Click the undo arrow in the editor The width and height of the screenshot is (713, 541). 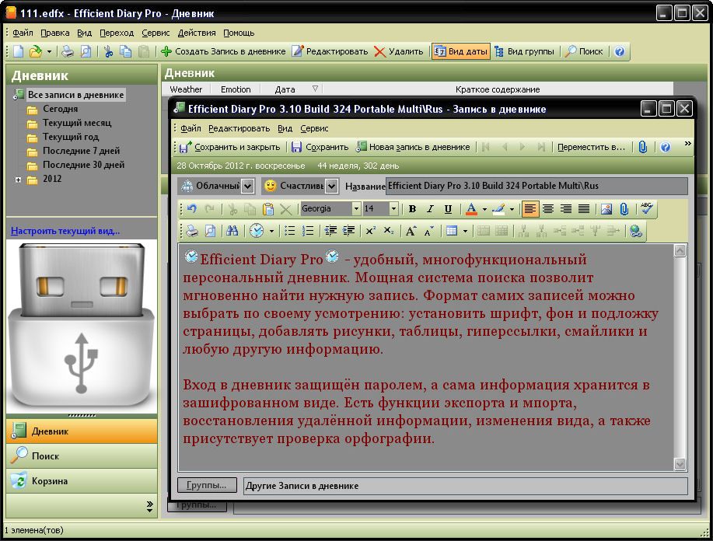[x=192, y=209]
